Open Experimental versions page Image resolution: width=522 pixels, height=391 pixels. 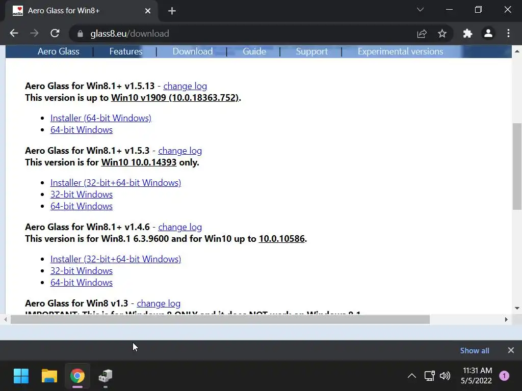click(400, 51)
